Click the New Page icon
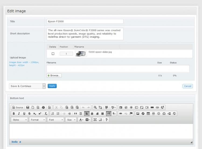This screenshot has height=149, width=202. click(x=33, y=107)
